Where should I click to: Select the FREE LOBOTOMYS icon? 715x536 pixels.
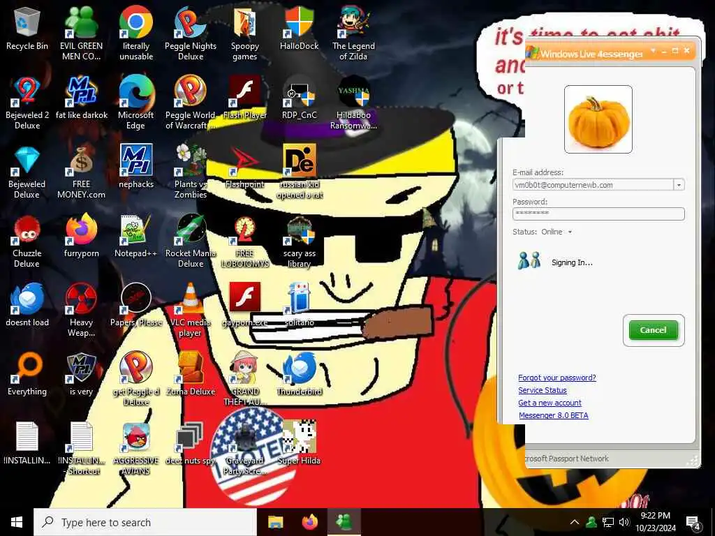[x=245, y=241]
